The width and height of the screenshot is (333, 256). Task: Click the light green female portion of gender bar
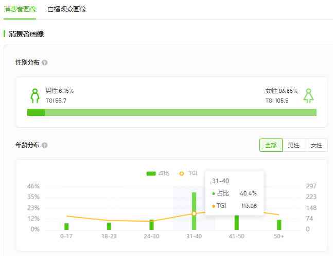coord(181,112)
